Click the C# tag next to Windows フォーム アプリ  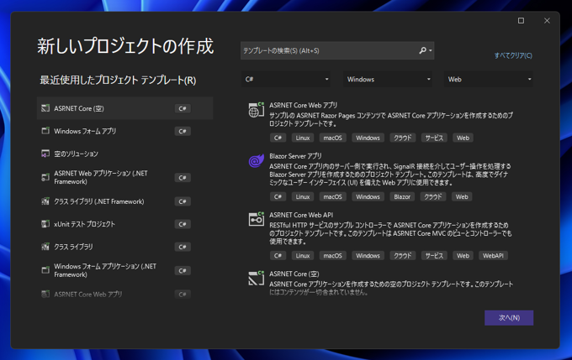pyautogui.click(x=183, y=131)
